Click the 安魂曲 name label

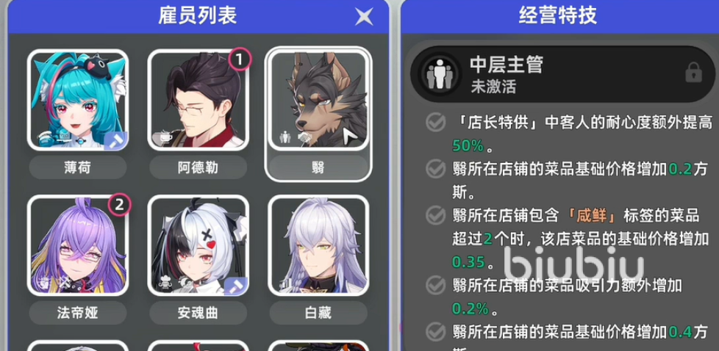point(198,313)
